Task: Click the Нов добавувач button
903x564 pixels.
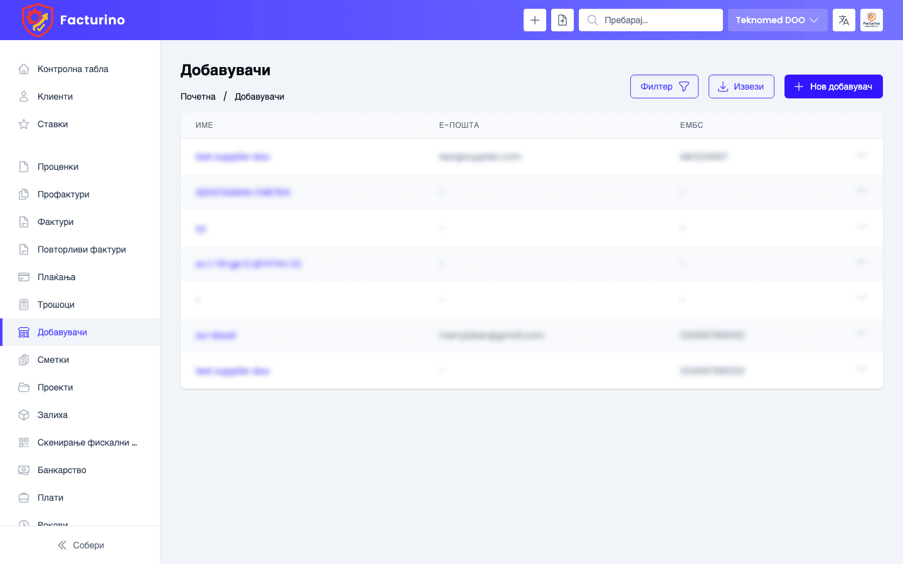Action: click(833, 86)
